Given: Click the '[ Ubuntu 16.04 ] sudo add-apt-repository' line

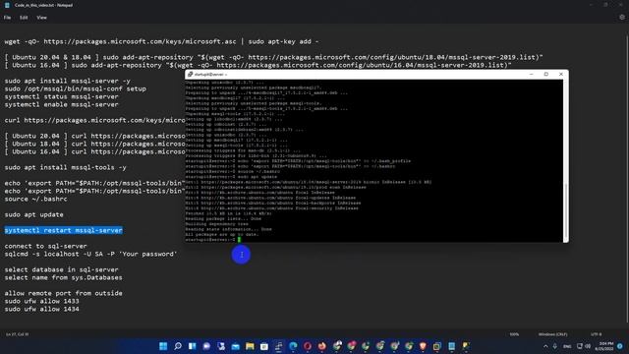Looking at the screenshot, I should [257, 65].
